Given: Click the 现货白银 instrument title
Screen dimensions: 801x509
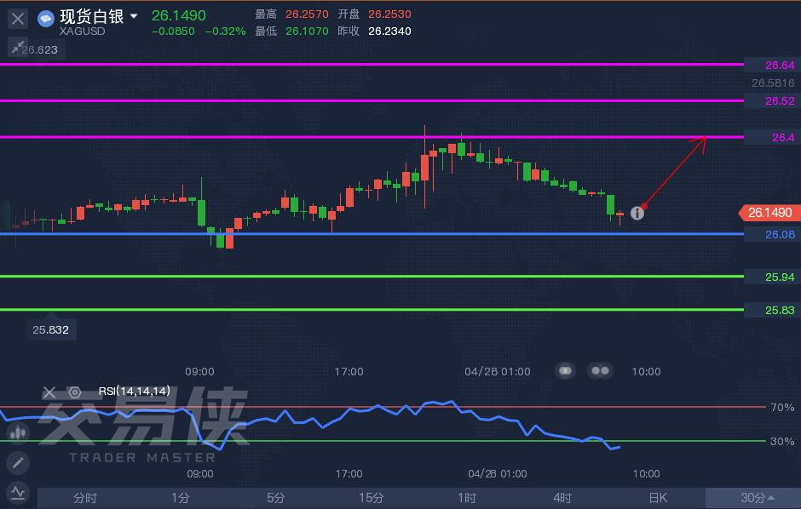Looking at the screenshot, I should [92, 16].
